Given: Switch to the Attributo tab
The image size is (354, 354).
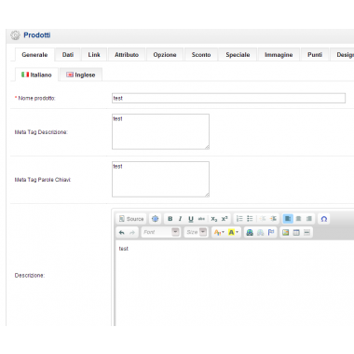Looking at the screenshot, I should [x=127, y=55].
